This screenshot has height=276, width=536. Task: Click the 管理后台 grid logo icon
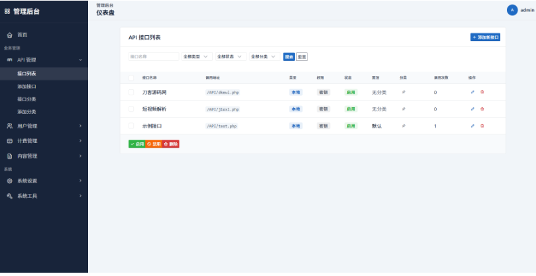pos(7,11)
